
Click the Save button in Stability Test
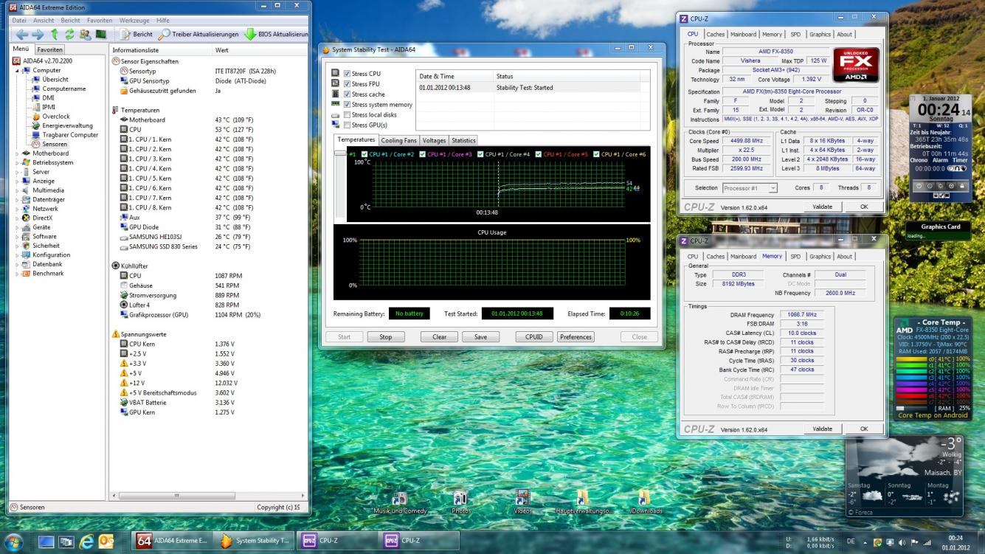(x=480, y=336)
